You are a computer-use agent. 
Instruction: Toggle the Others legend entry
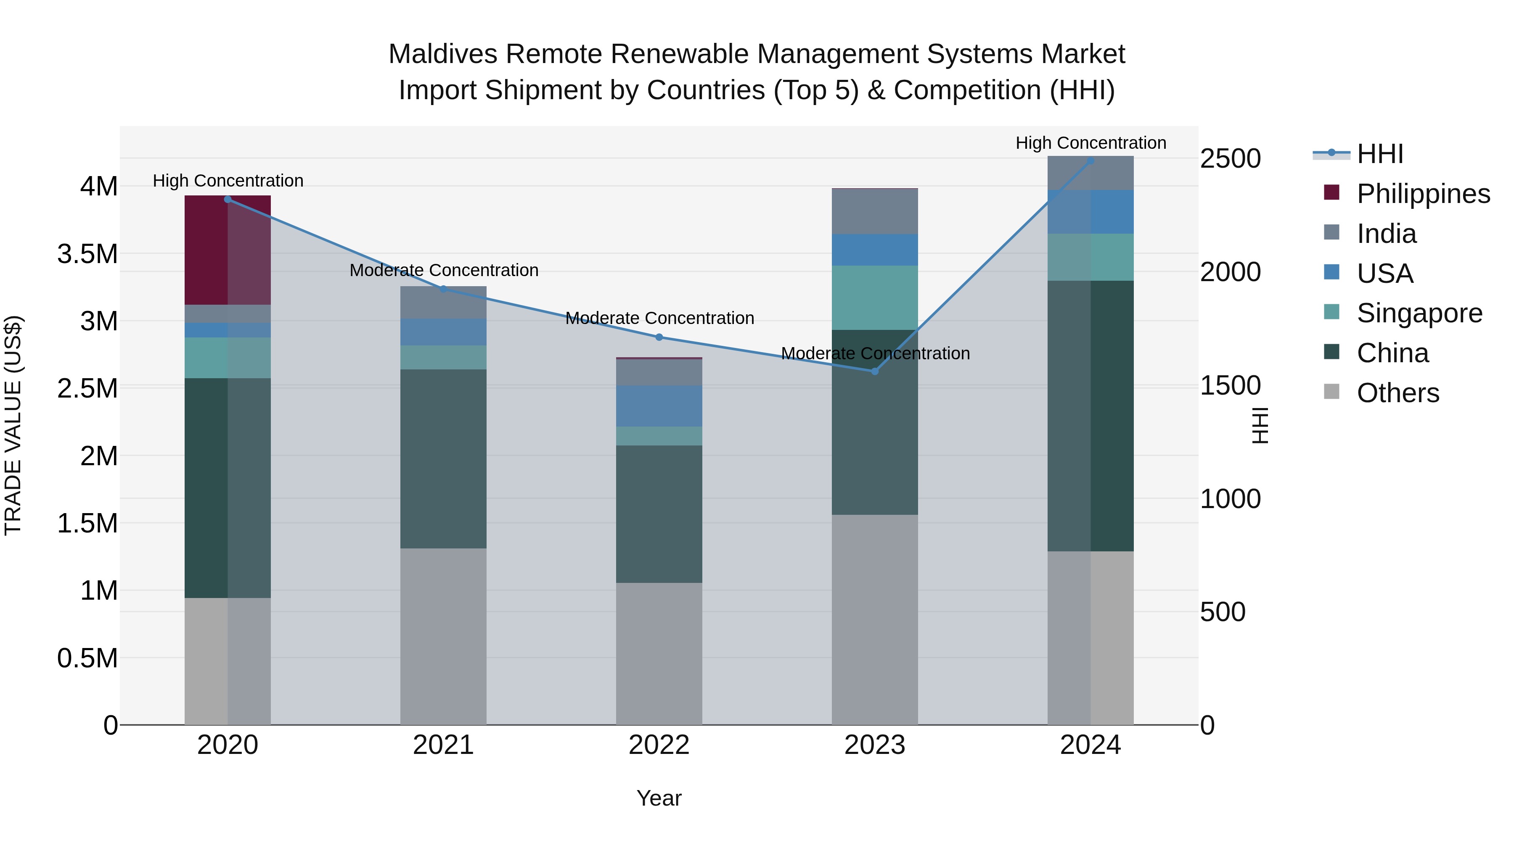(1381, 393)
